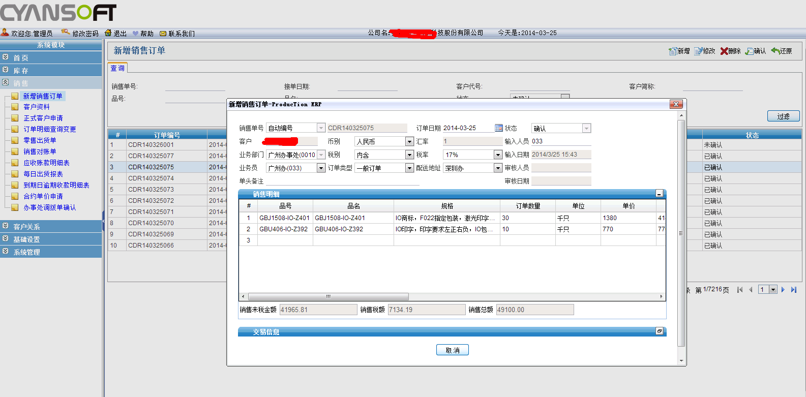The width and height of the screenshot is (806, 397).
Task: Open the 订单类型 order type dropdown
Action: [409, 168]
